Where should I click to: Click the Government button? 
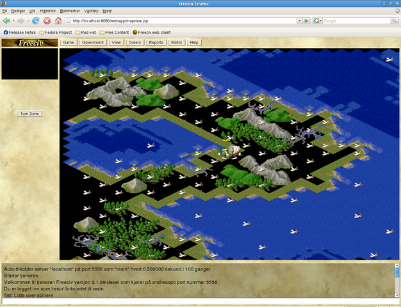[x=93, y=43]
